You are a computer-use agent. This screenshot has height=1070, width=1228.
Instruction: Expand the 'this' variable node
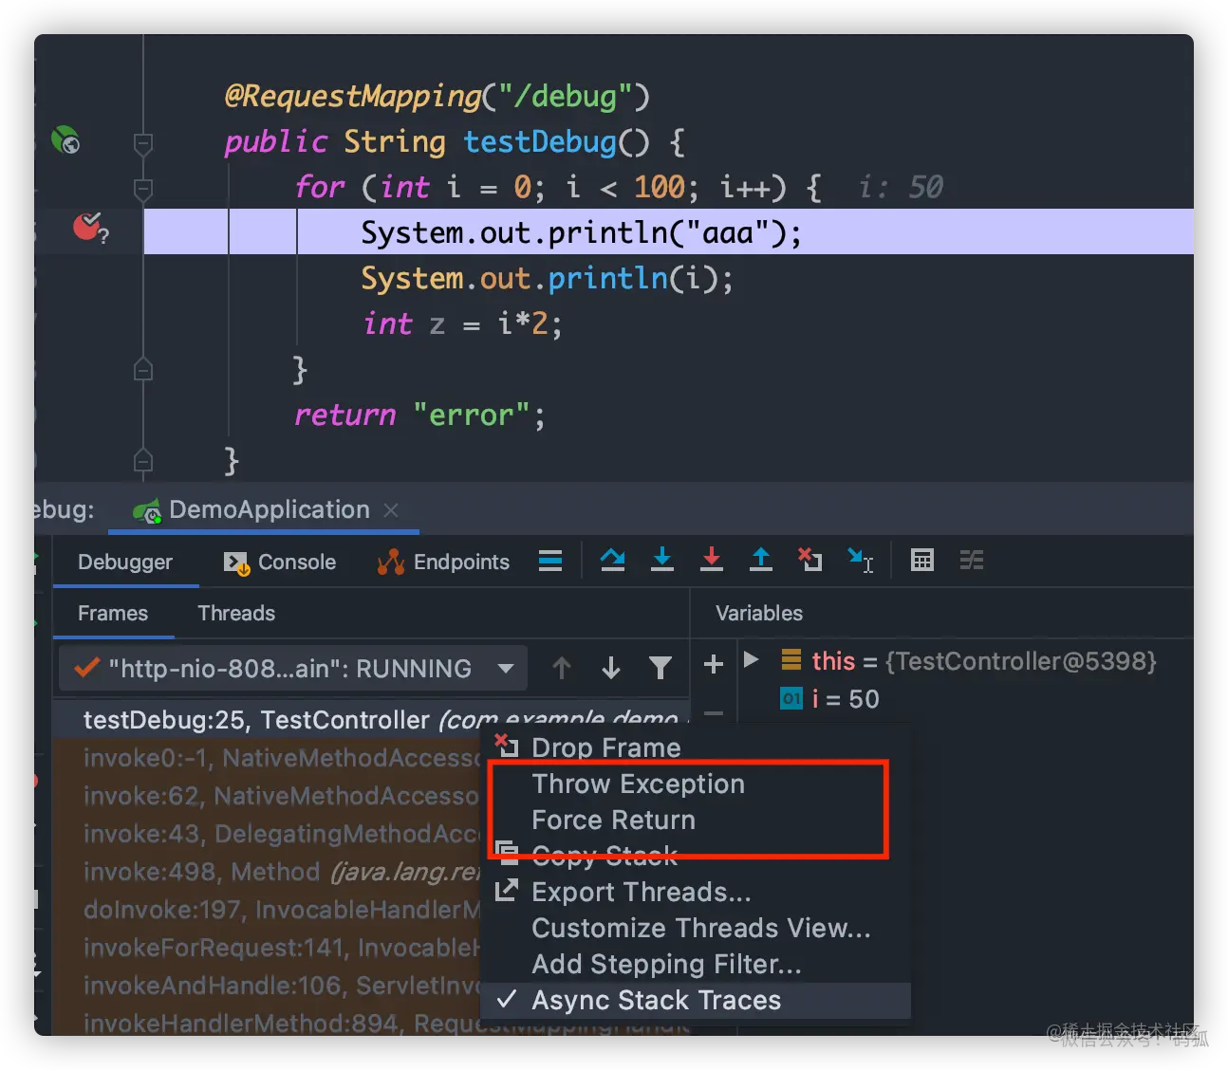pyautogui.click(x=752, y=660)
